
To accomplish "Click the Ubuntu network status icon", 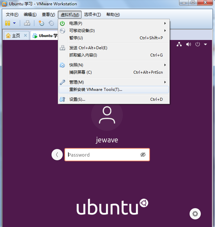I will point(179,44).
